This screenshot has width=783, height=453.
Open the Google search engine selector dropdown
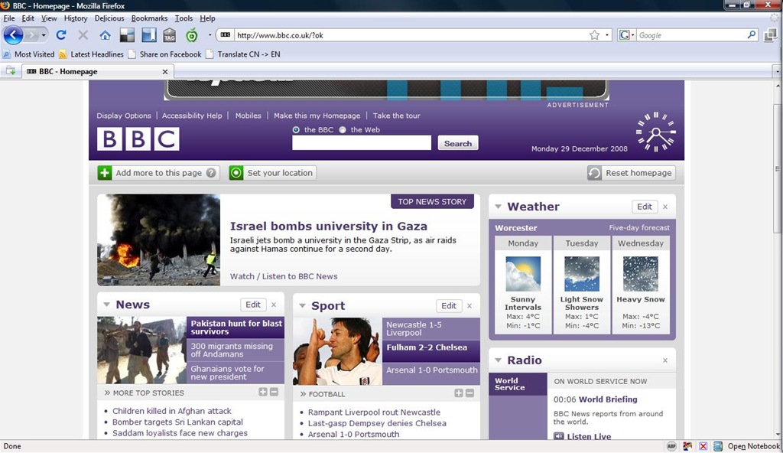click(x=632, y=35)
